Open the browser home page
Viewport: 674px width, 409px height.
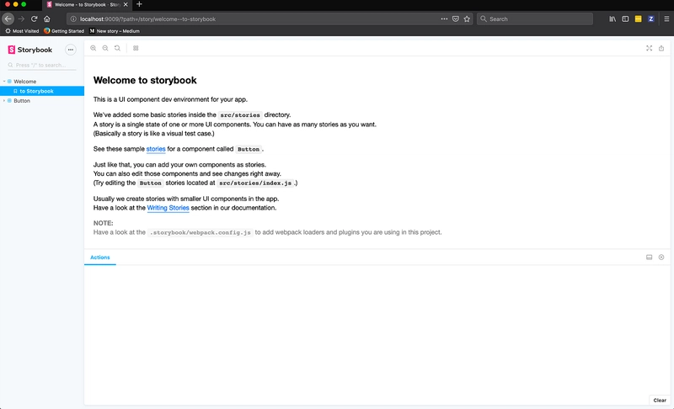[47, 19]
